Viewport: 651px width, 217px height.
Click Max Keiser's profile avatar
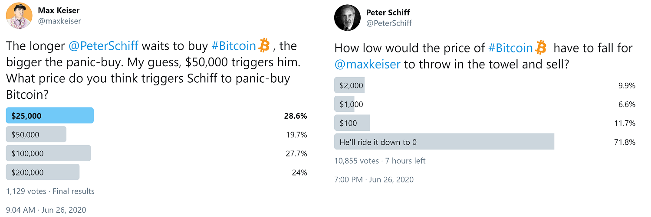pyautogui.click(x=19, y=15)
